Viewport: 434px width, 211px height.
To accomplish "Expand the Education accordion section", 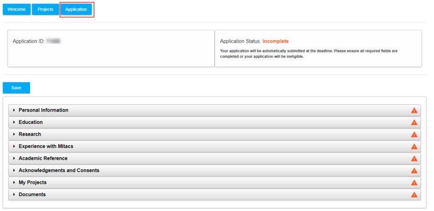I will [214, 122].
